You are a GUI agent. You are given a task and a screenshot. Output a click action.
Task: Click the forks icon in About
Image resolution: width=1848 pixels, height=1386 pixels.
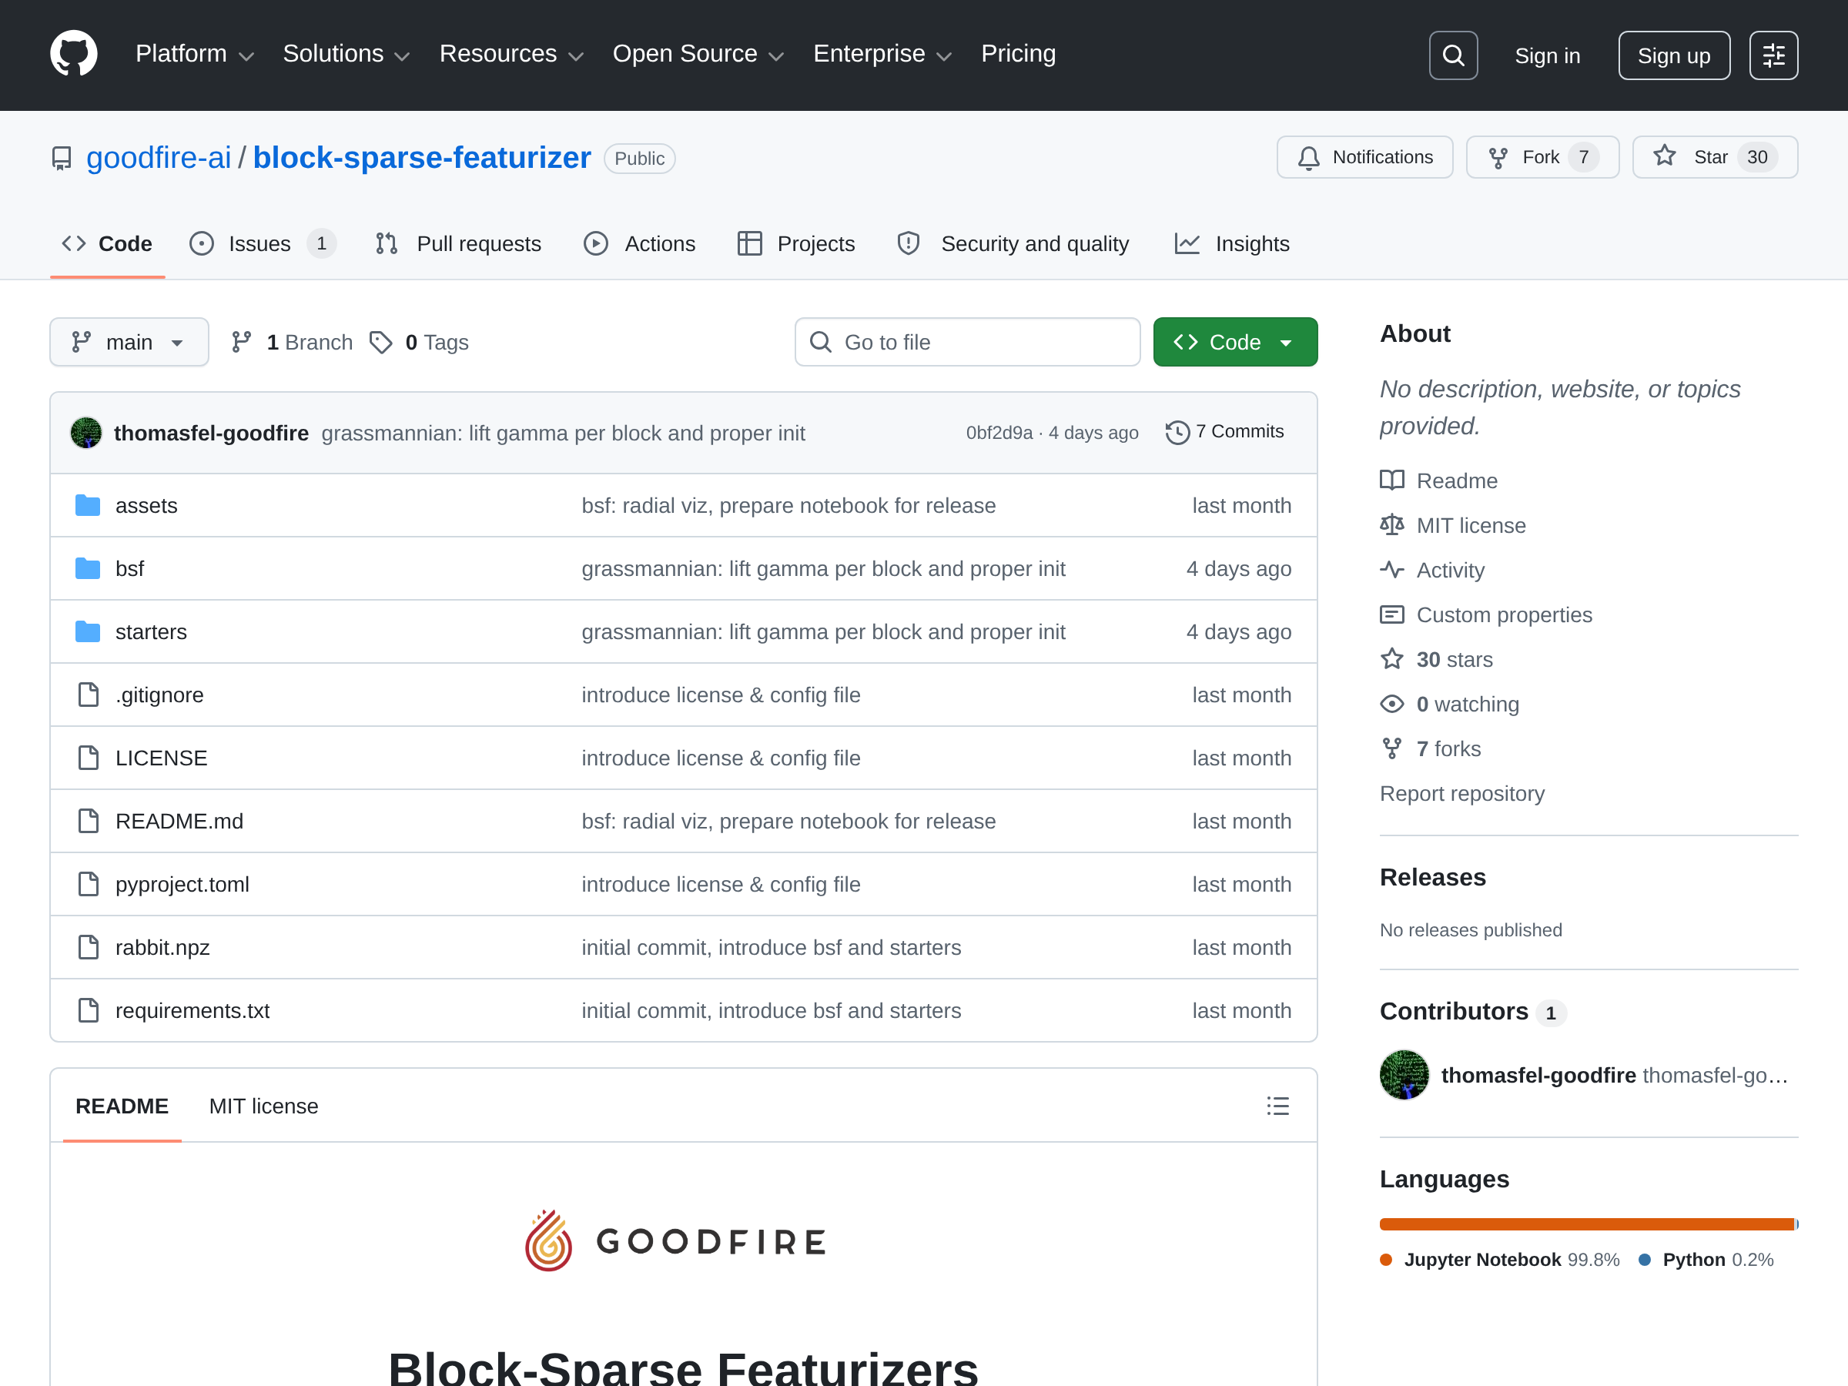(x=1392, y=748)
